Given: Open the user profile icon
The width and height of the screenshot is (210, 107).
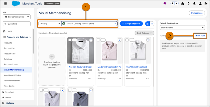Looking at the screenshot, I should tap(200, 4).
